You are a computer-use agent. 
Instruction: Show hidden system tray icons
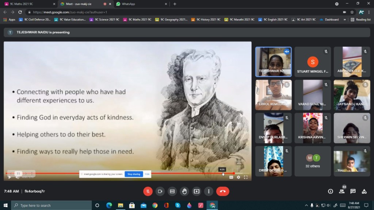[x=306, y=205]
